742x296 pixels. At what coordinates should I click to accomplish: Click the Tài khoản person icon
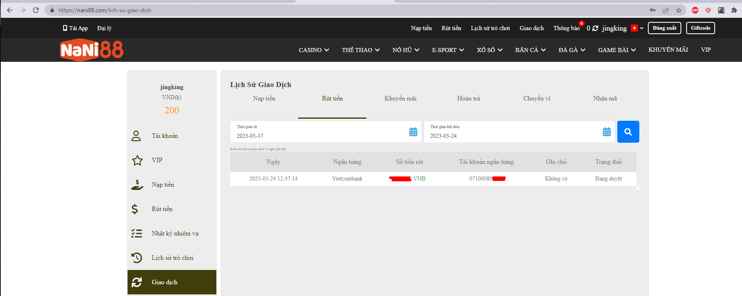pyautogui.click(x=136, y=136)
